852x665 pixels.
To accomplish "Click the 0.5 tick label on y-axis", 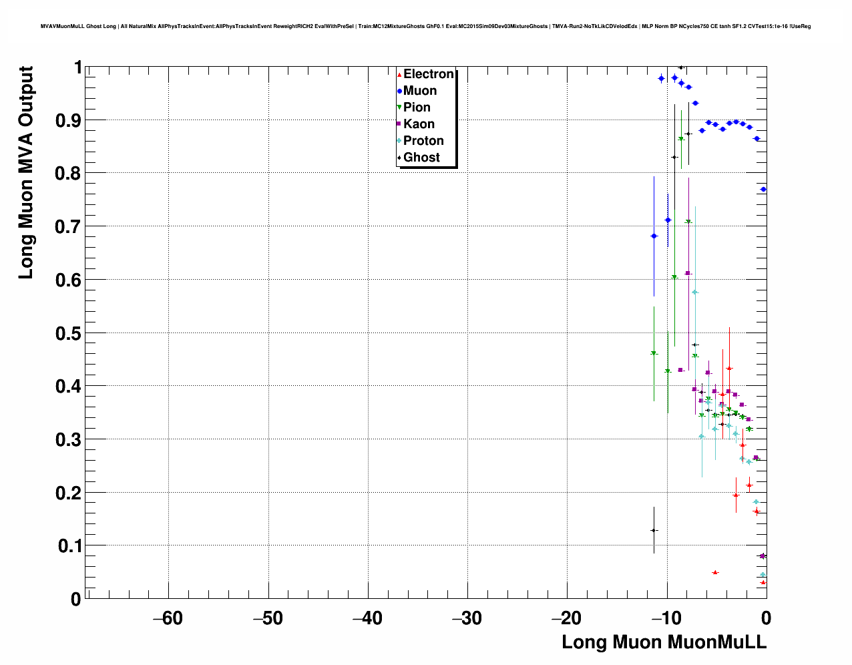I will pyautogui.click(x=69, y=333).
